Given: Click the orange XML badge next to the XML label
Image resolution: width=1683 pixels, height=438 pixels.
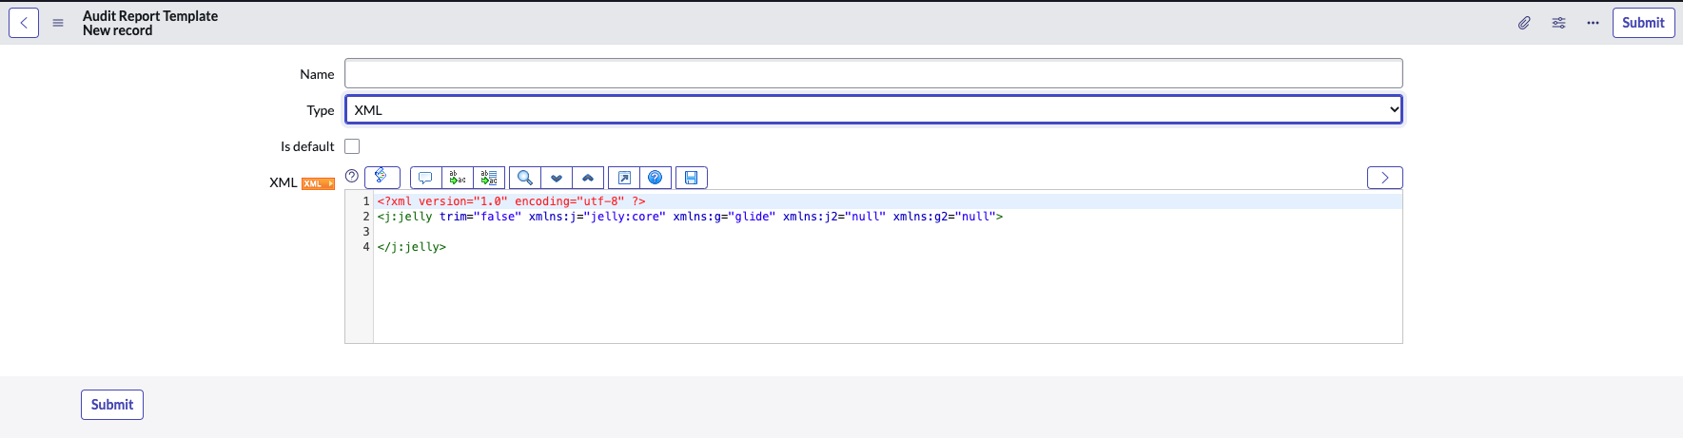Looking at the screenshot, I should (x=318, y=183).
